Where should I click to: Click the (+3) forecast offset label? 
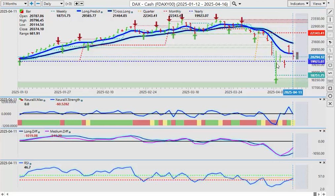coord(69,4)
